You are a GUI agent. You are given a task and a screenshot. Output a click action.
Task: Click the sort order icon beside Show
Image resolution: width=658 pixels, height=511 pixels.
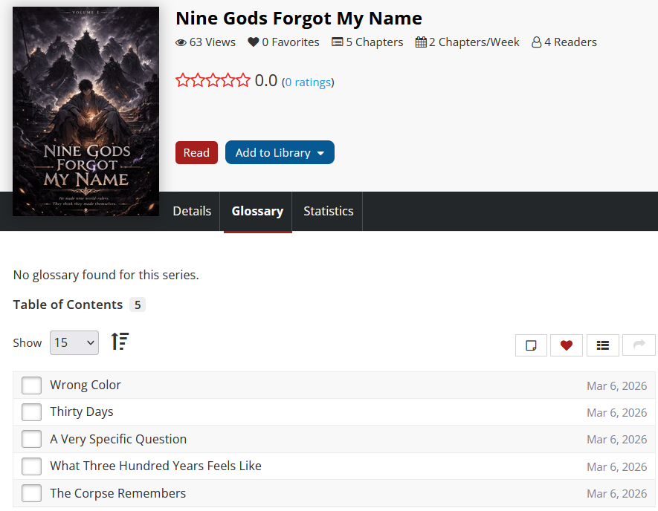pyautogui.click(x=120, y=342)
